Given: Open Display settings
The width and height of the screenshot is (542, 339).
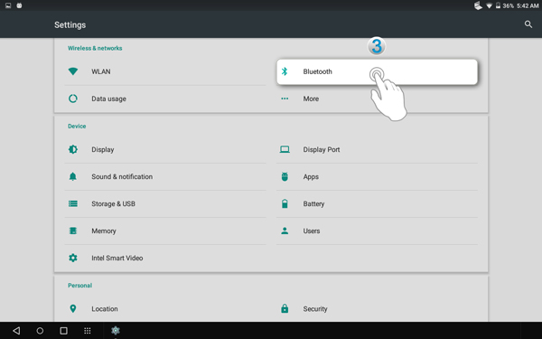Looking at the screenshot, I should pos(165,149).
